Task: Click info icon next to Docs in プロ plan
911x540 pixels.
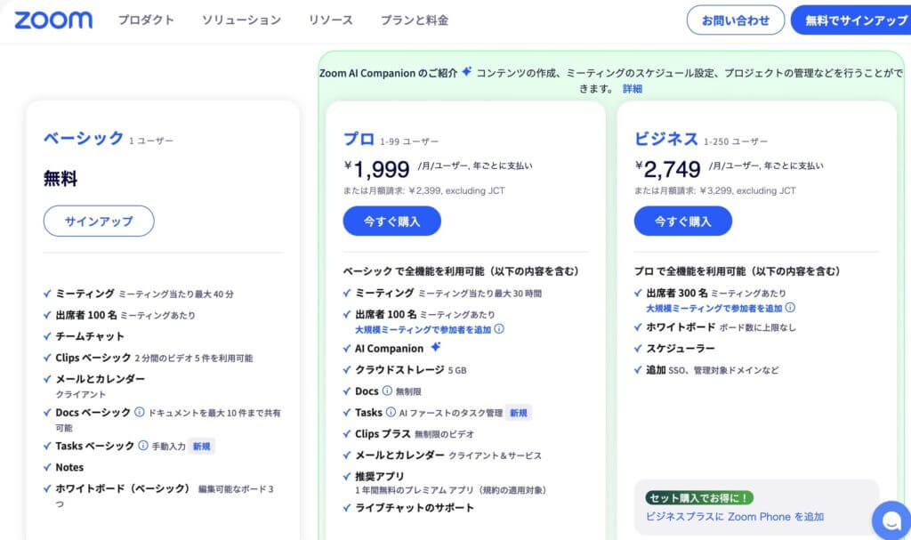Action: [387, 391]
